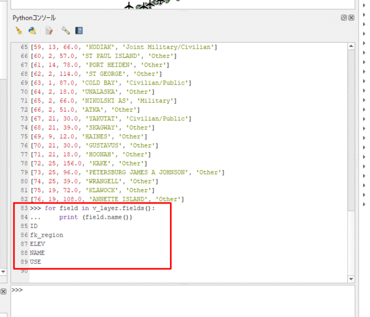Click the output line with 'ATKA'
The height and width of the screenshot is (317, 370).
(85, 110)
